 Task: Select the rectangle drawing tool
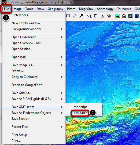point(68,16)
